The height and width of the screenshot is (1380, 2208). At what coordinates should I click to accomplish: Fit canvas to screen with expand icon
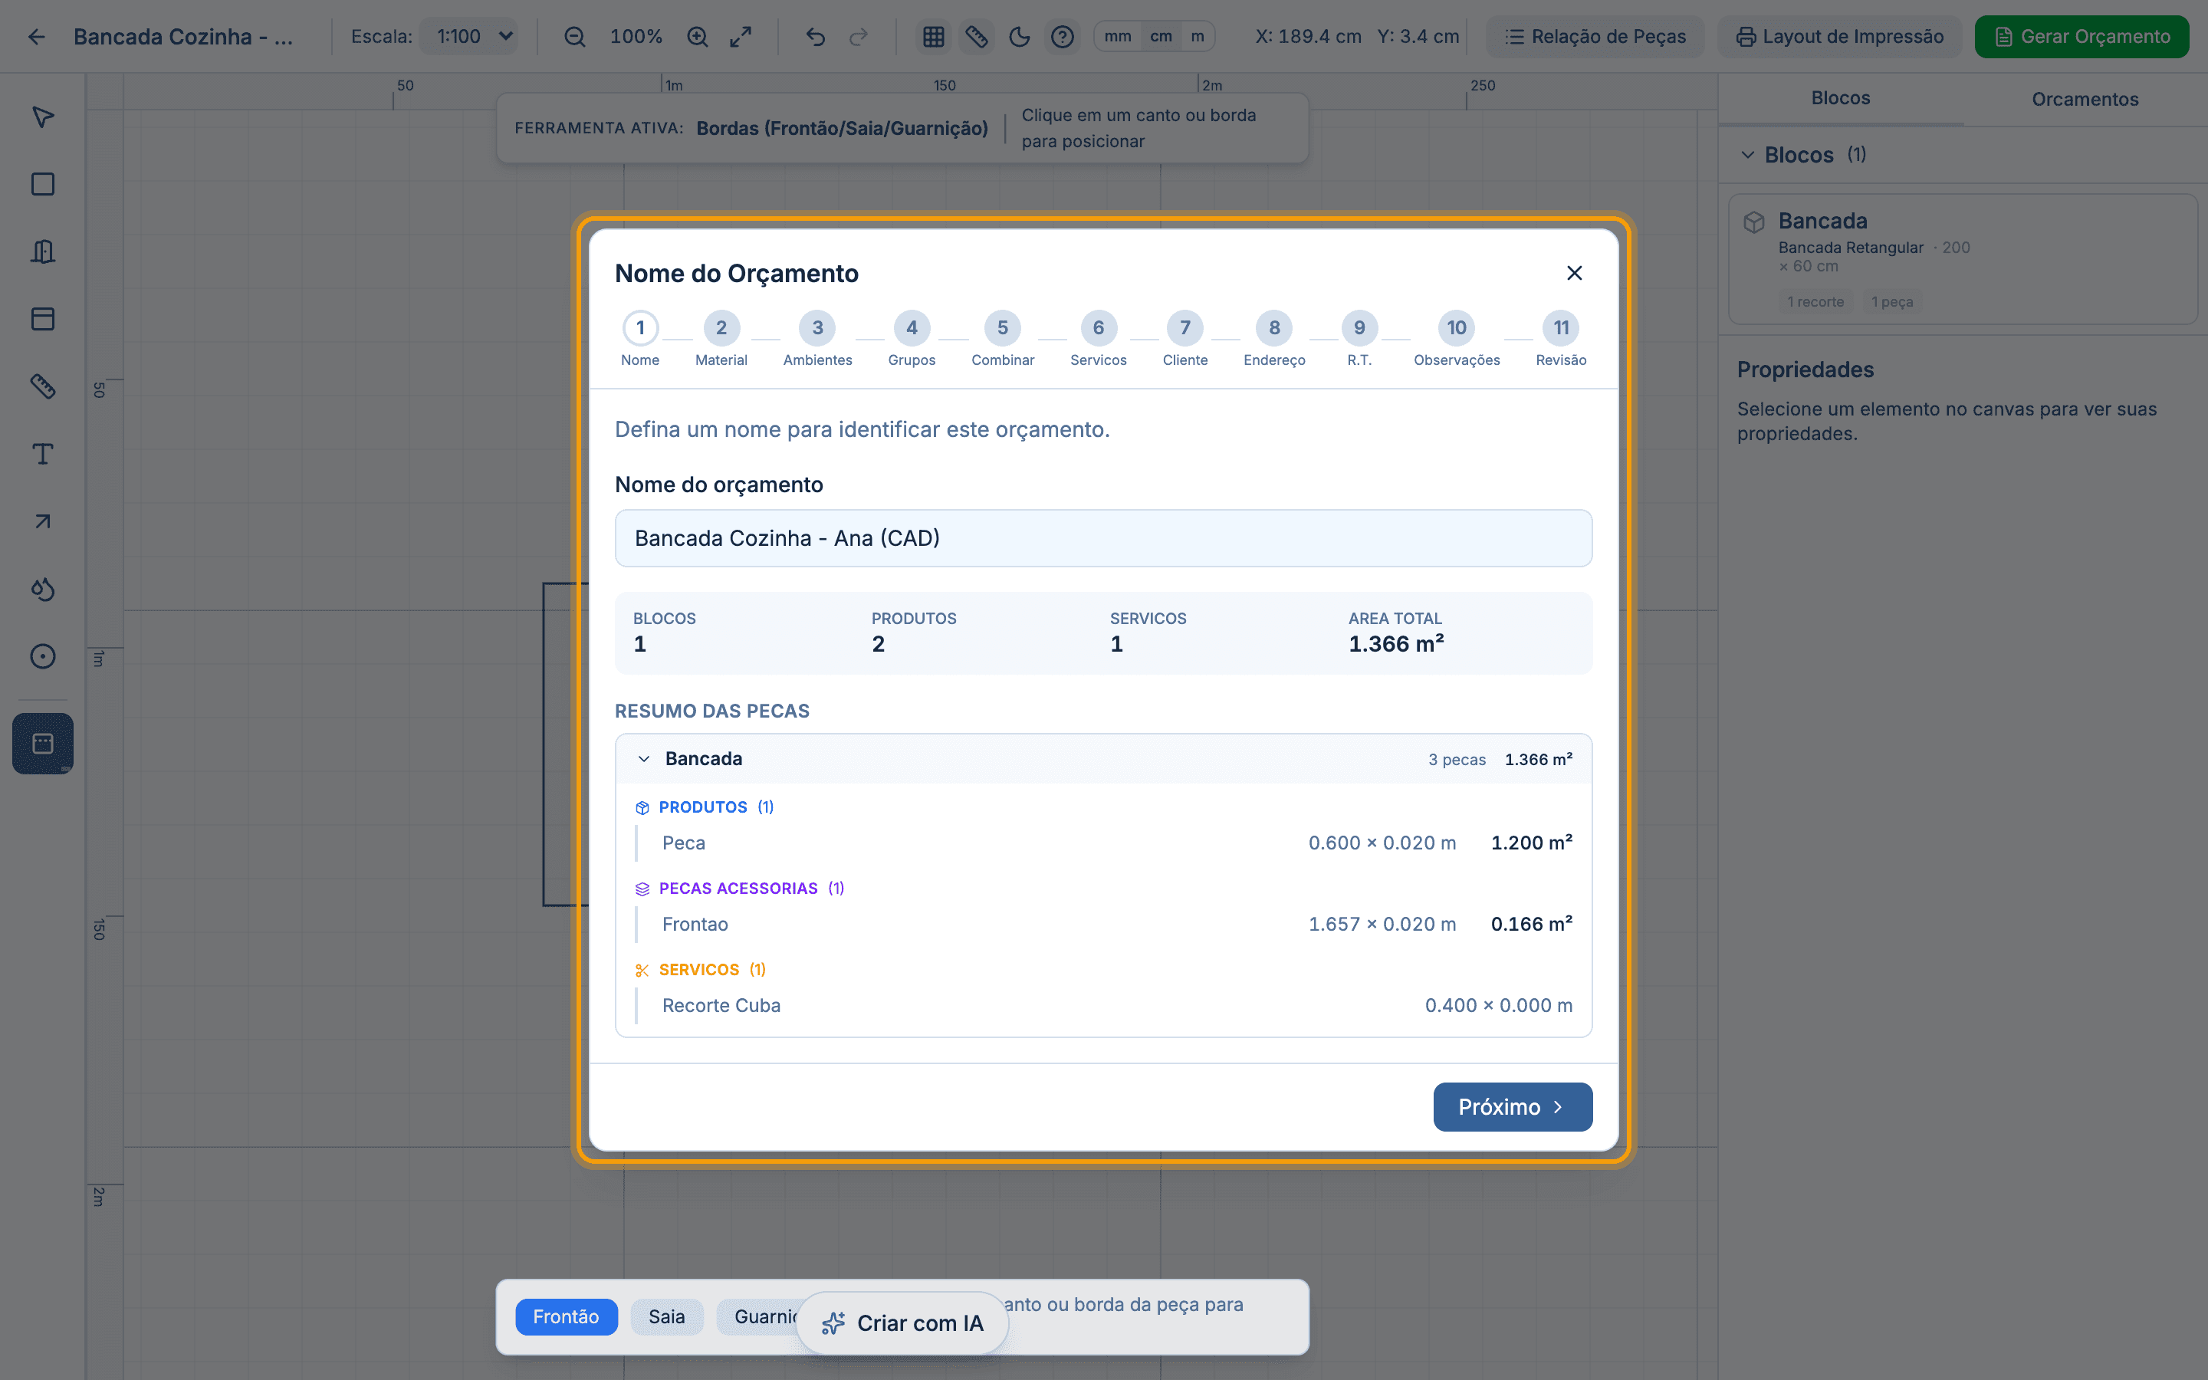point(741,37)
